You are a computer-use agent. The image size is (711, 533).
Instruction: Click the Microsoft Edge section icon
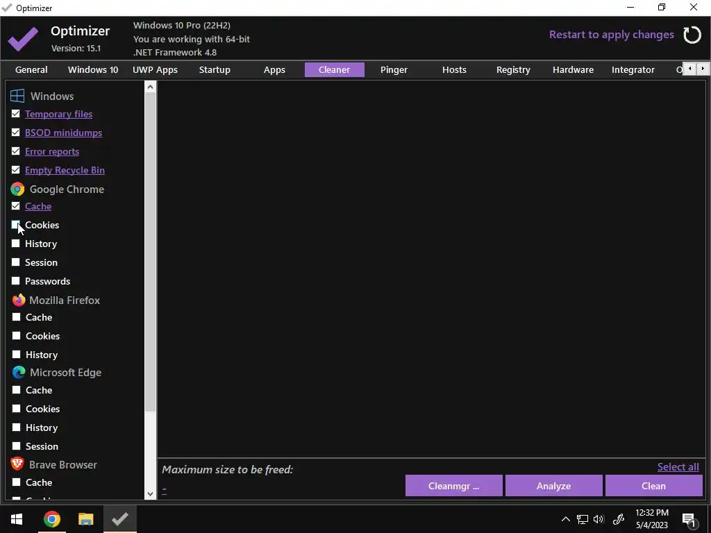coord(19,373)
